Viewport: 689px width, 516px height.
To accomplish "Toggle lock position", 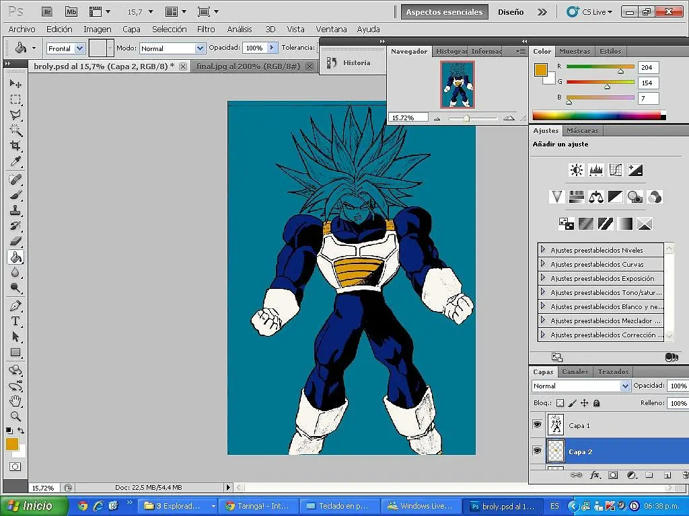I will [x=585, y=403].
